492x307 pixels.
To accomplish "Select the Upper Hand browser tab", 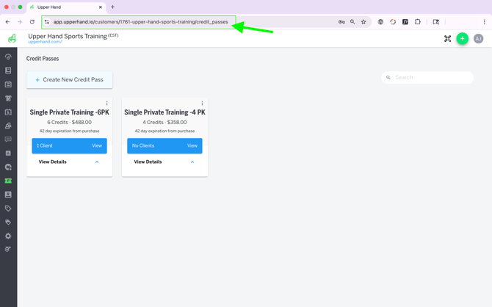I will (x=67, y=7).
